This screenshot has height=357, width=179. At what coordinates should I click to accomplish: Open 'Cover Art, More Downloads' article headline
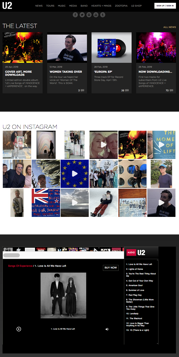tap(19, 73)
